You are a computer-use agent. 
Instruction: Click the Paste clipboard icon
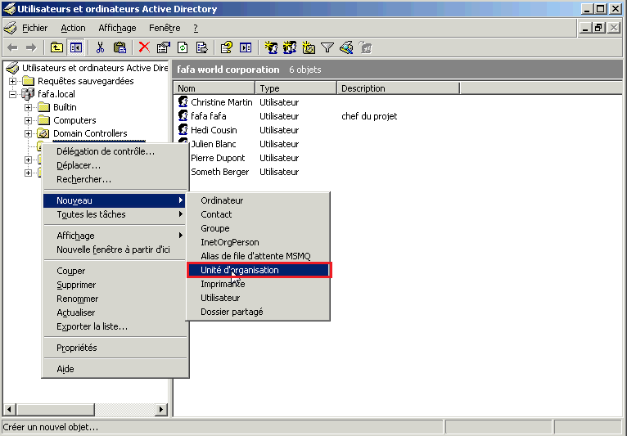(x=120, y=48)
